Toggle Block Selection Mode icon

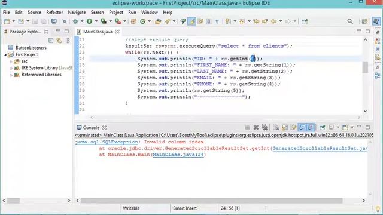(209, 21)
